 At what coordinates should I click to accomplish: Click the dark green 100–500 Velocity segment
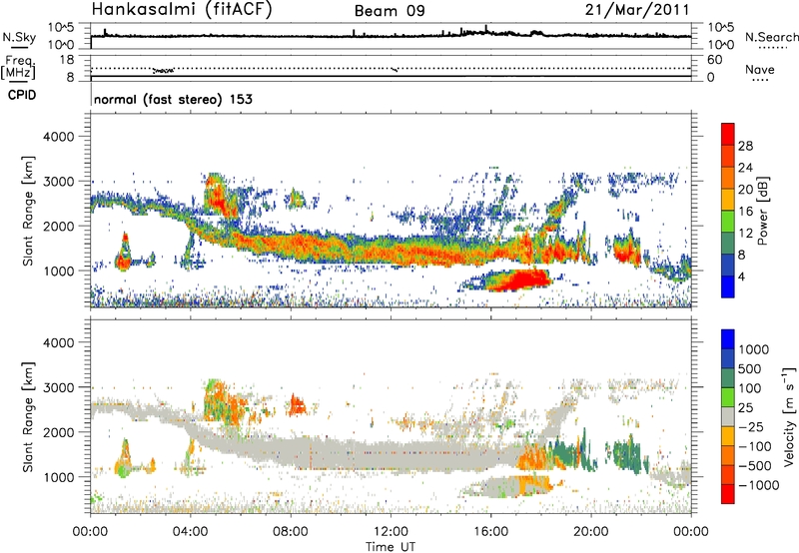(x=728, y=378)
